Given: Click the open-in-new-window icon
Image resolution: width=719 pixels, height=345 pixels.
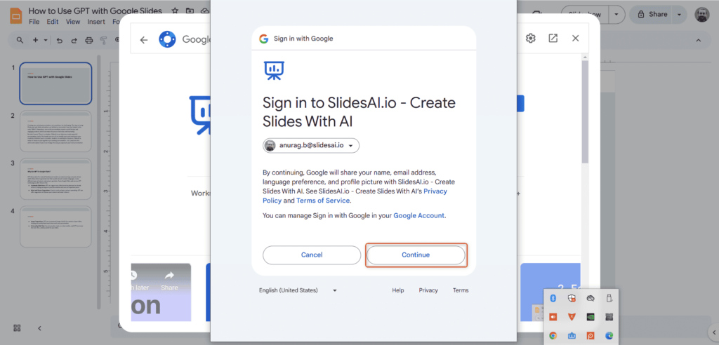Looking at the screenshot, I should point(553,38).
